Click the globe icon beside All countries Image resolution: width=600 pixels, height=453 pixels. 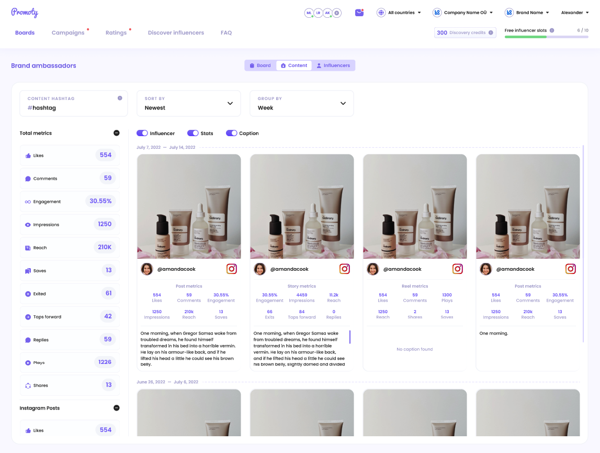click(x=381, y=13)
